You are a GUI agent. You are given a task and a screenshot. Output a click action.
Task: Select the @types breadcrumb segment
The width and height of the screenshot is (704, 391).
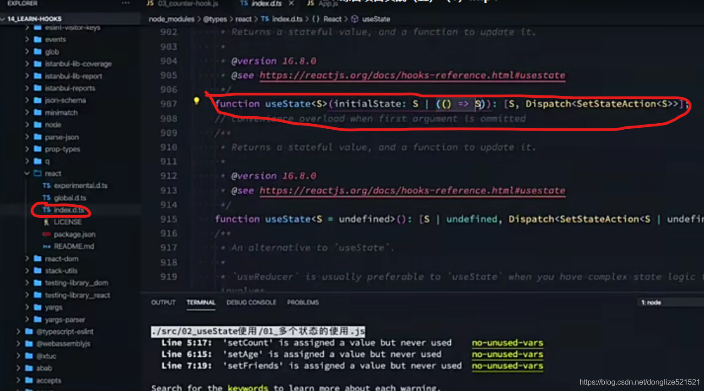pos(215,19)
